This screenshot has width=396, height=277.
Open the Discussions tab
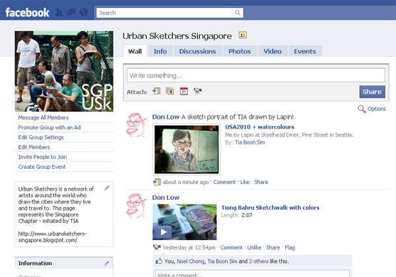197,51
